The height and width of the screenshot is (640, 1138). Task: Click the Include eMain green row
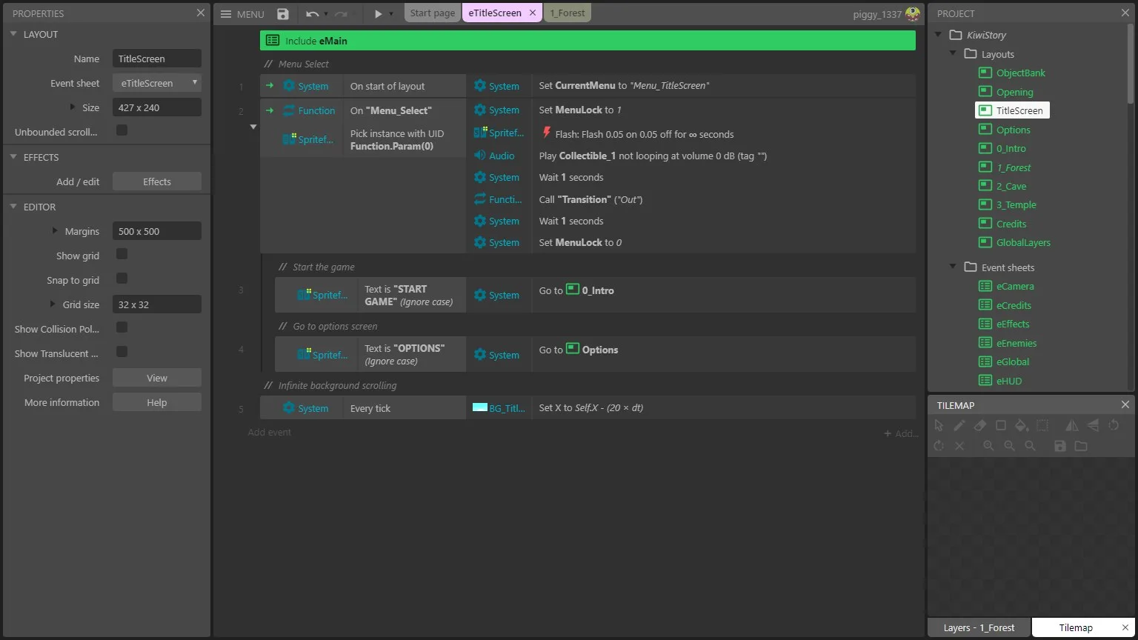(x=588, y=41)
